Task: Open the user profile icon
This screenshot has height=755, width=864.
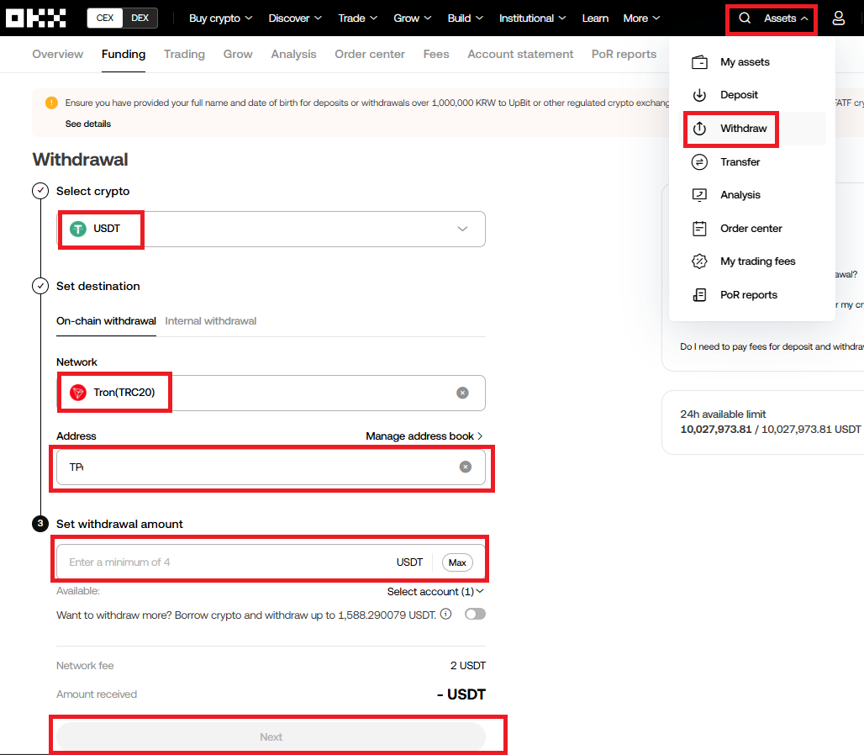Action: 838,18
